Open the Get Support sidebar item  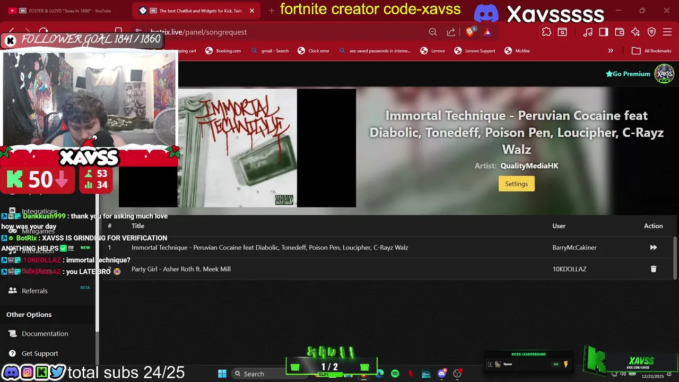(x=48, y=353)
